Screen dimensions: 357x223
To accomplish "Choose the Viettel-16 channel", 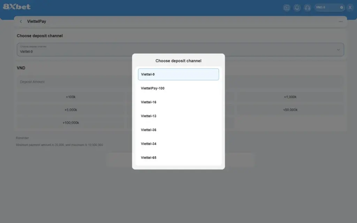I will (178, 102).
